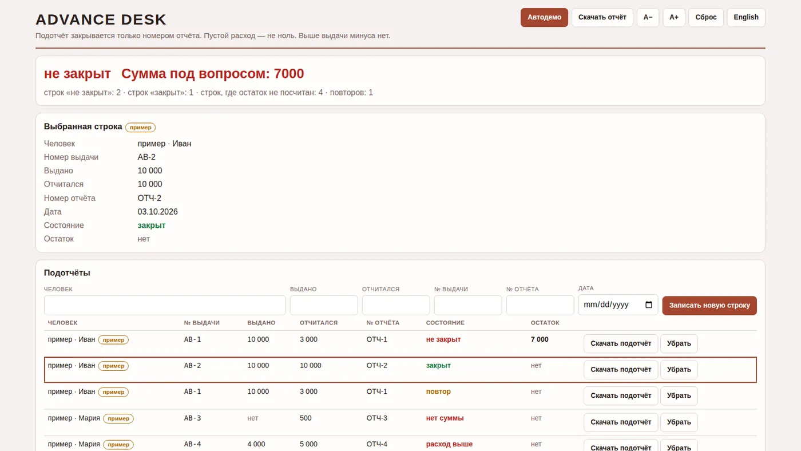The width and height of the screenshot is (801, 451).
Task: Remove the first АВ-1 row with Убрать
Action: tap(679, 343)
